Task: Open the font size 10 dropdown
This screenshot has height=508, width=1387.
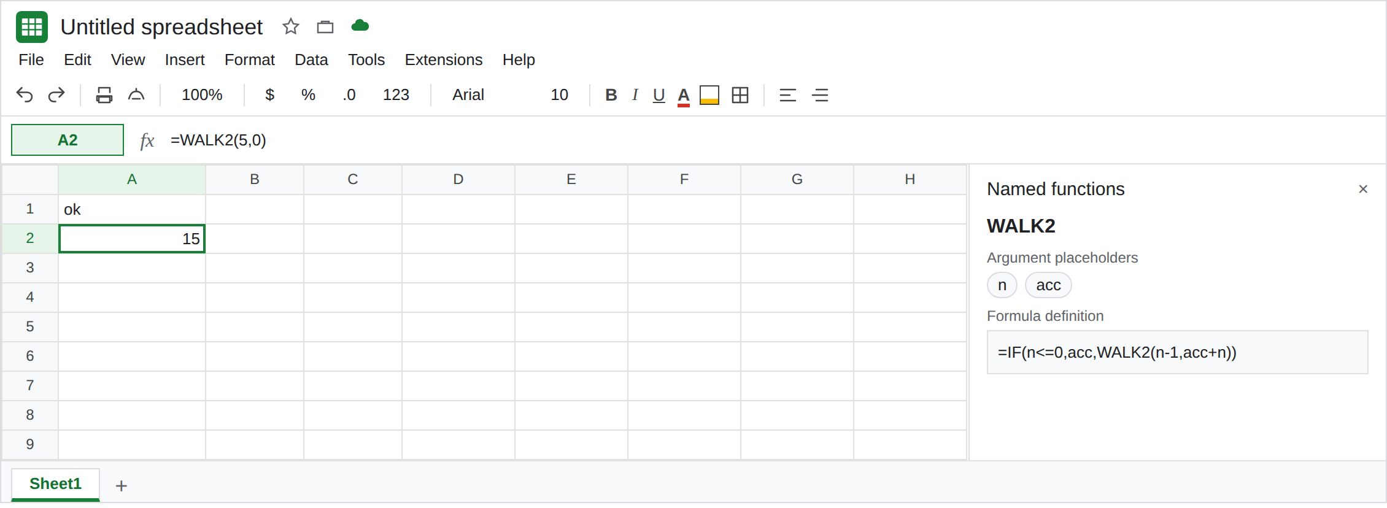Action: tap(559, 94)
